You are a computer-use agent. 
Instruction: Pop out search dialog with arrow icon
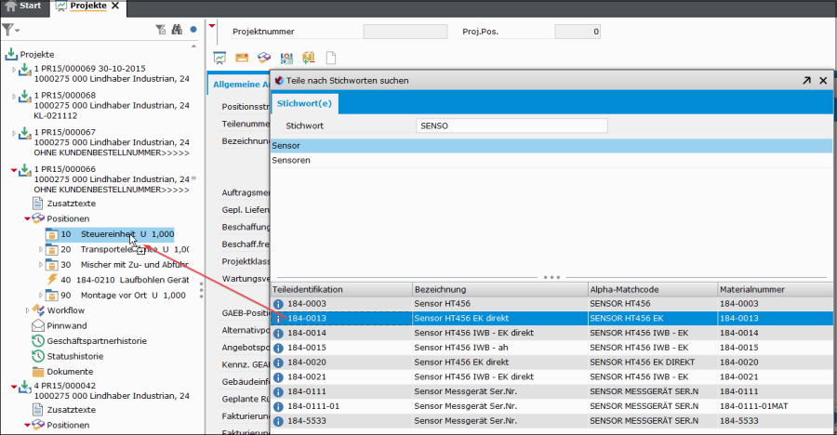tap(806, 81)
